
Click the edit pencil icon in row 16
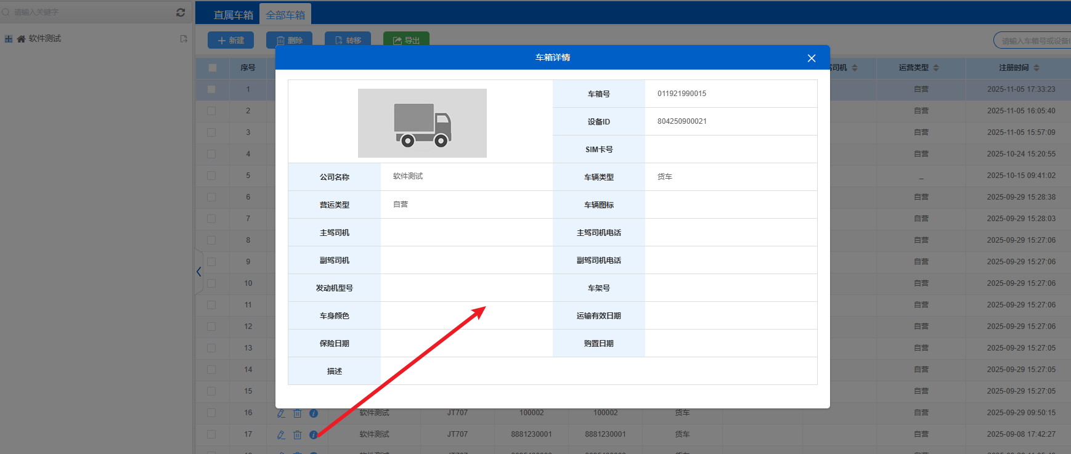[x=281, y=413]
